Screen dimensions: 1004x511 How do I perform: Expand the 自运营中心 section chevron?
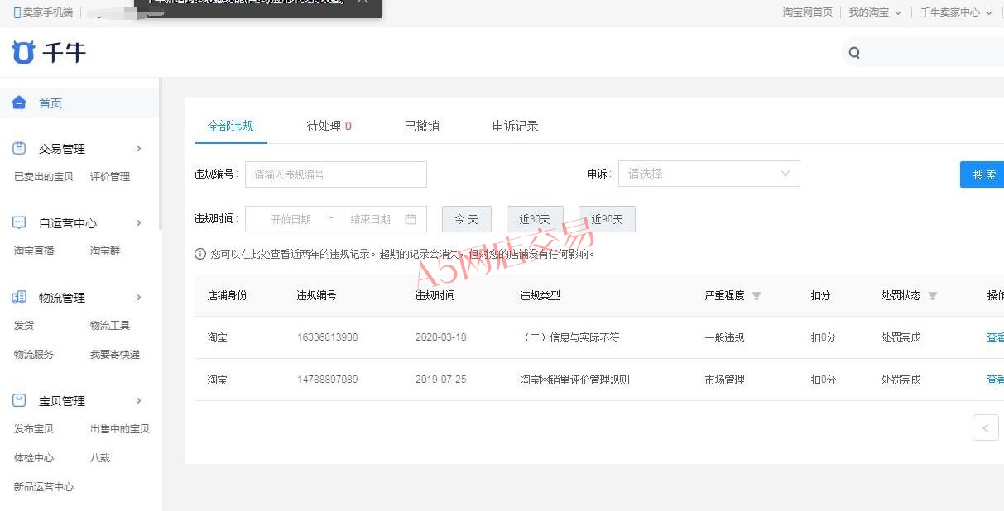(x=138, y=223)
